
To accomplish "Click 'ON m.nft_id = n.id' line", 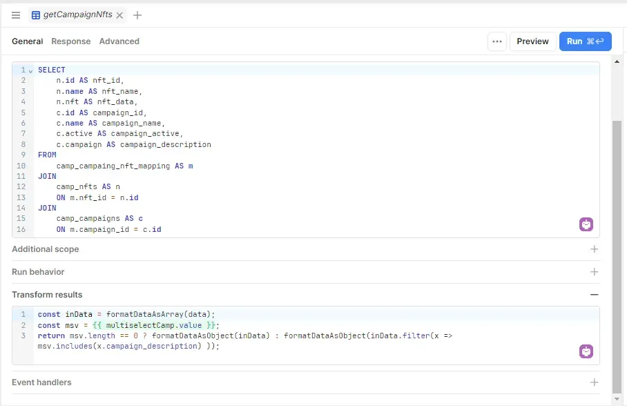I will [97, 197].
